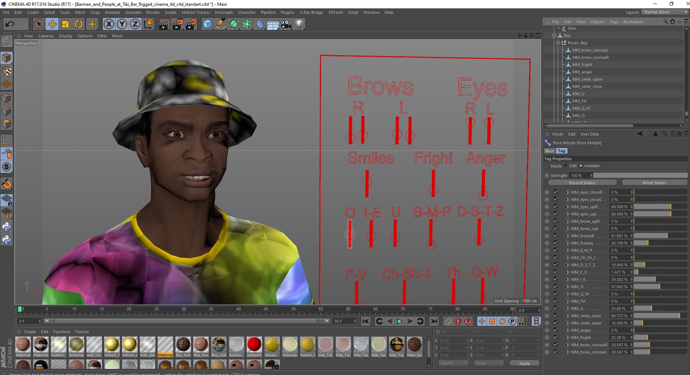Click first Python script icon

[7, 227]
